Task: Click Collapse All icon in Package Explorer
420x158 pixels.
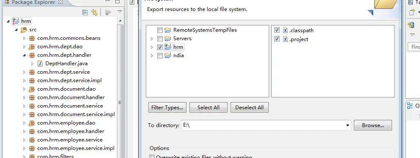Action: tap(85, 12)
